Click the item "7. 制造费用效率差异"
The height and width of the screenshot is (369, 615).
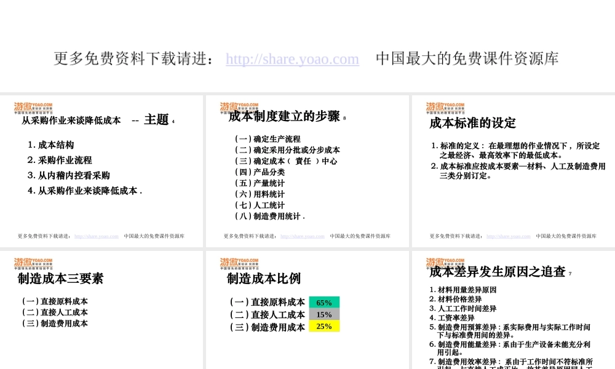pos(510,363)
